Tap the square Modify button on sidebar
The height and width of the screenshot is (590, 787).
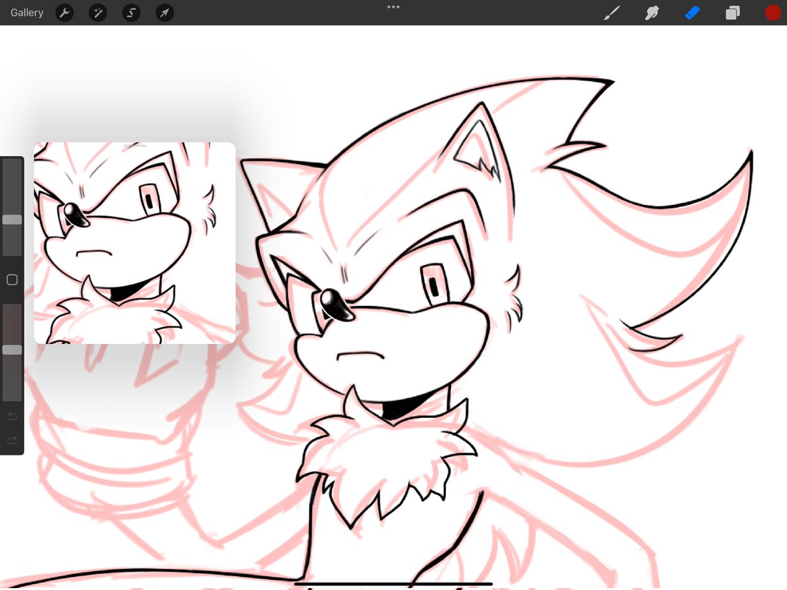[12, 280]
